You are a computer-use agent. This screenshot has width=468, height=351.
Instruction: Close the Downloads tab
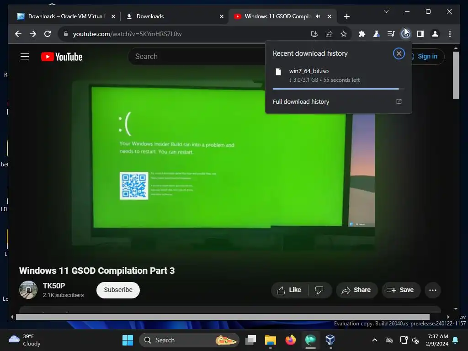pyautogui.click(x=222, y=16)
